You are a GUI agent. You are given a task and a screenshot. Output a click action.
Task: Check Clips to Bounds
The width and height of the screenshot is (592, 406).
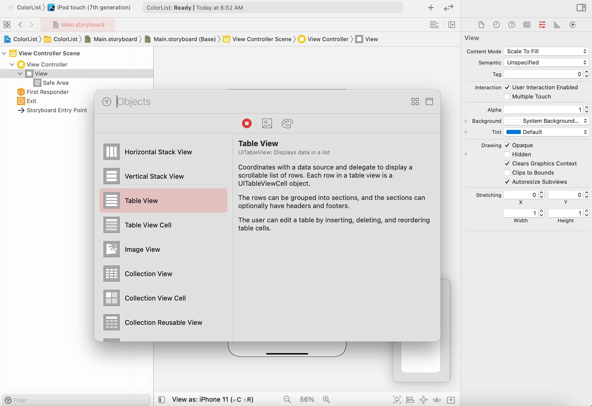coord(507,173)
